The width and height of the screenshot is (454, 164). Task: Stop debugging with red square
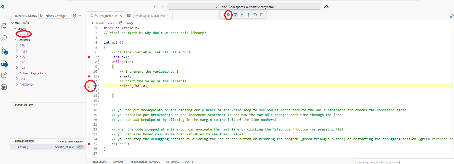coord(262,15)
